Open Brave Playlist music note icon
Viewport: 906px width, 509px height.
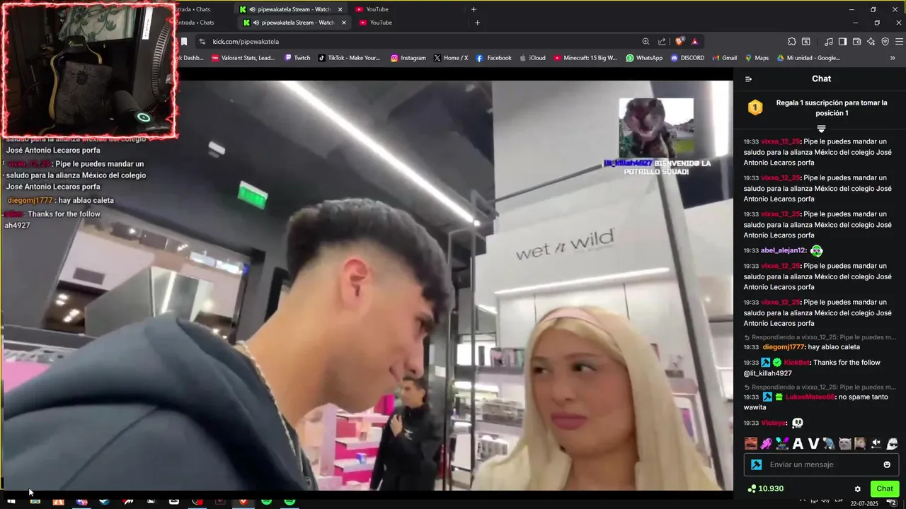(x=829, y=42)
